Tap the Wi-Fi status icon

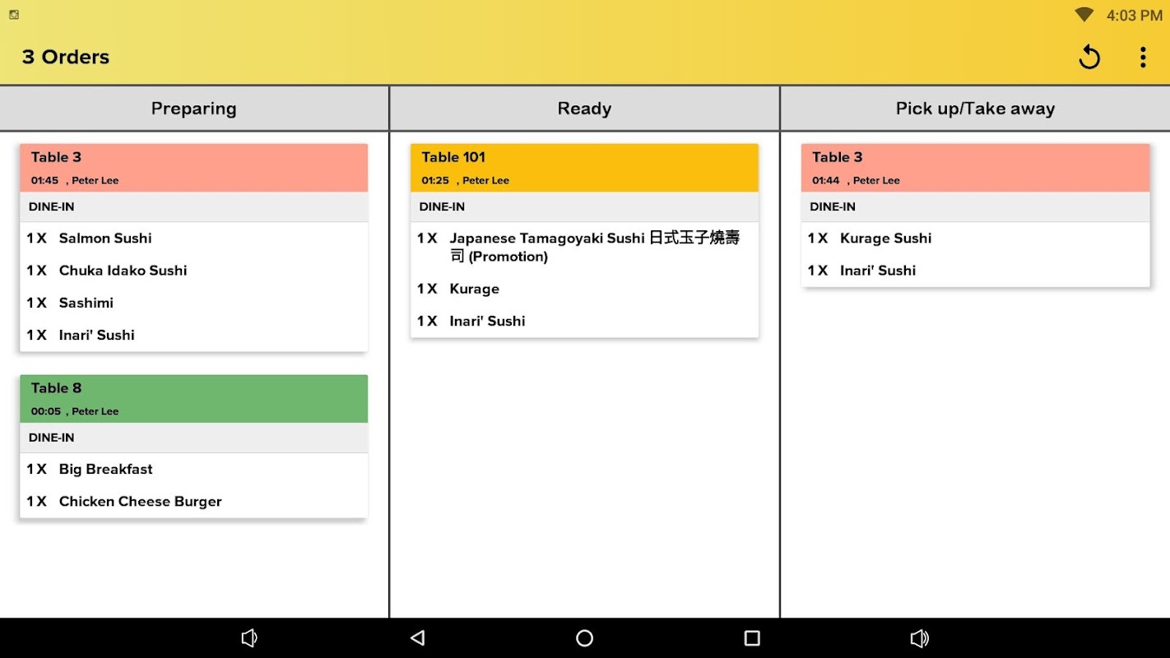(1084, 15)
